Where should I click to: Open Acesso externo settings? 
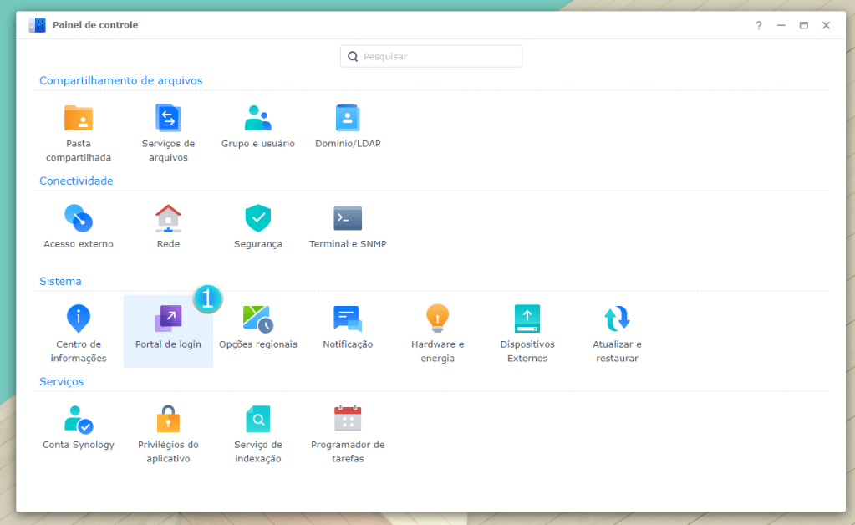click(x=79, y=219)
